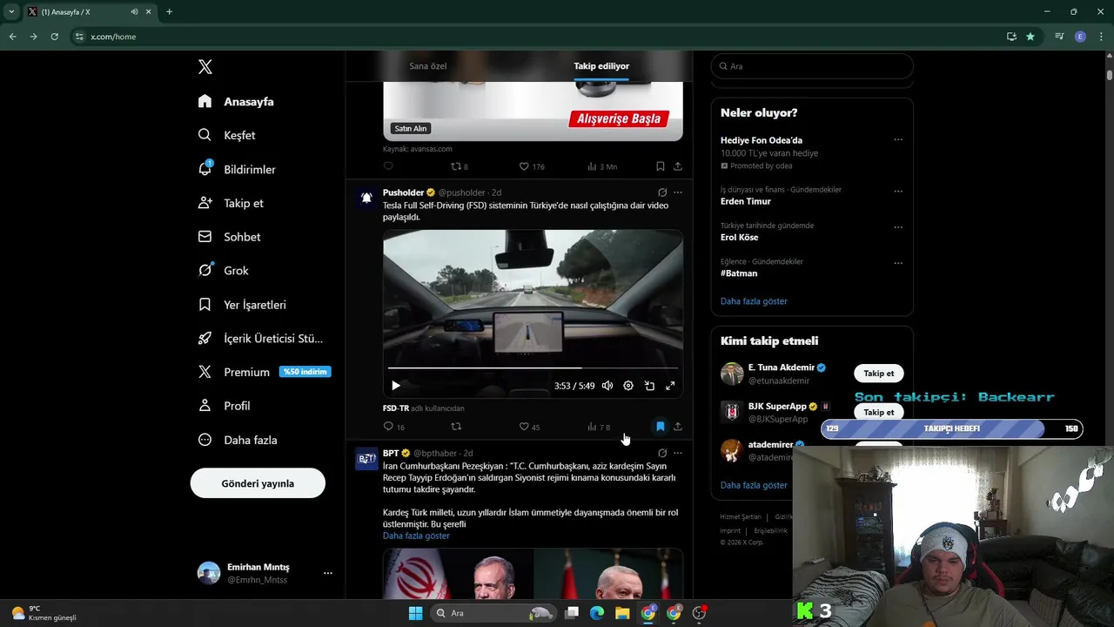Open Premium page
Screen dimensions: 1114x627
264,372
